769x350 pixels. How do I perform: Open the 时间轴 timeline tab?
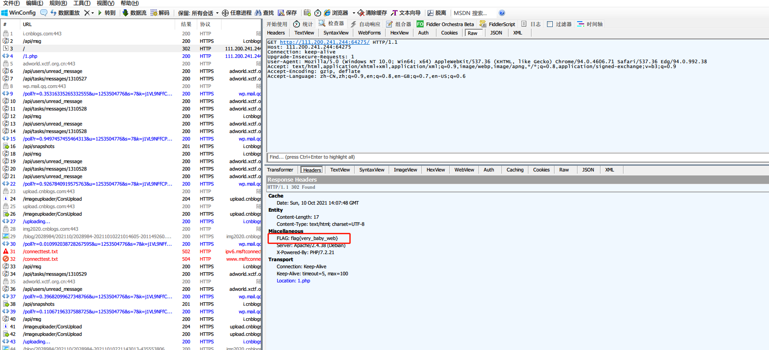click(590, 24)
